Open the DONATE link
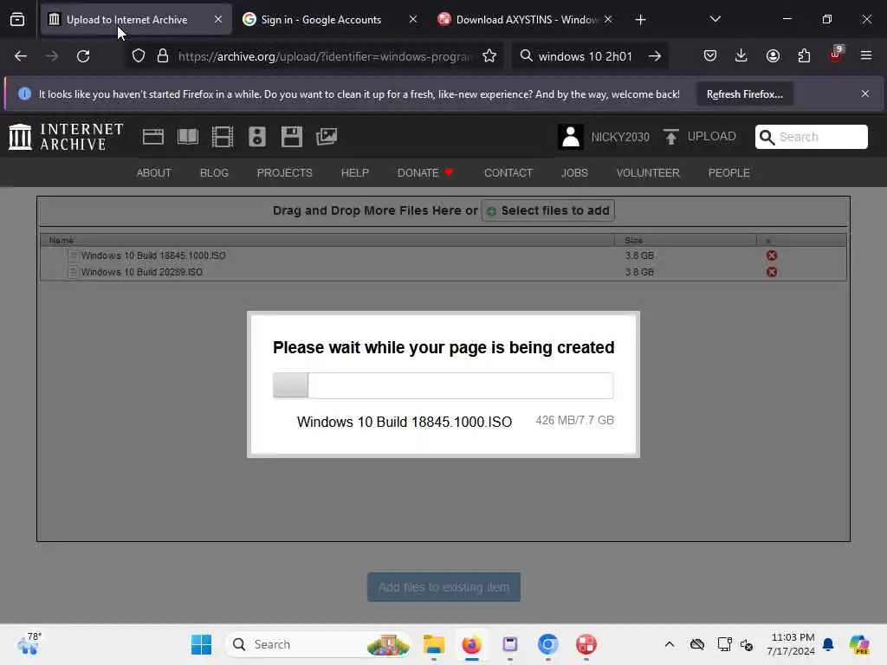 (425, 173)
